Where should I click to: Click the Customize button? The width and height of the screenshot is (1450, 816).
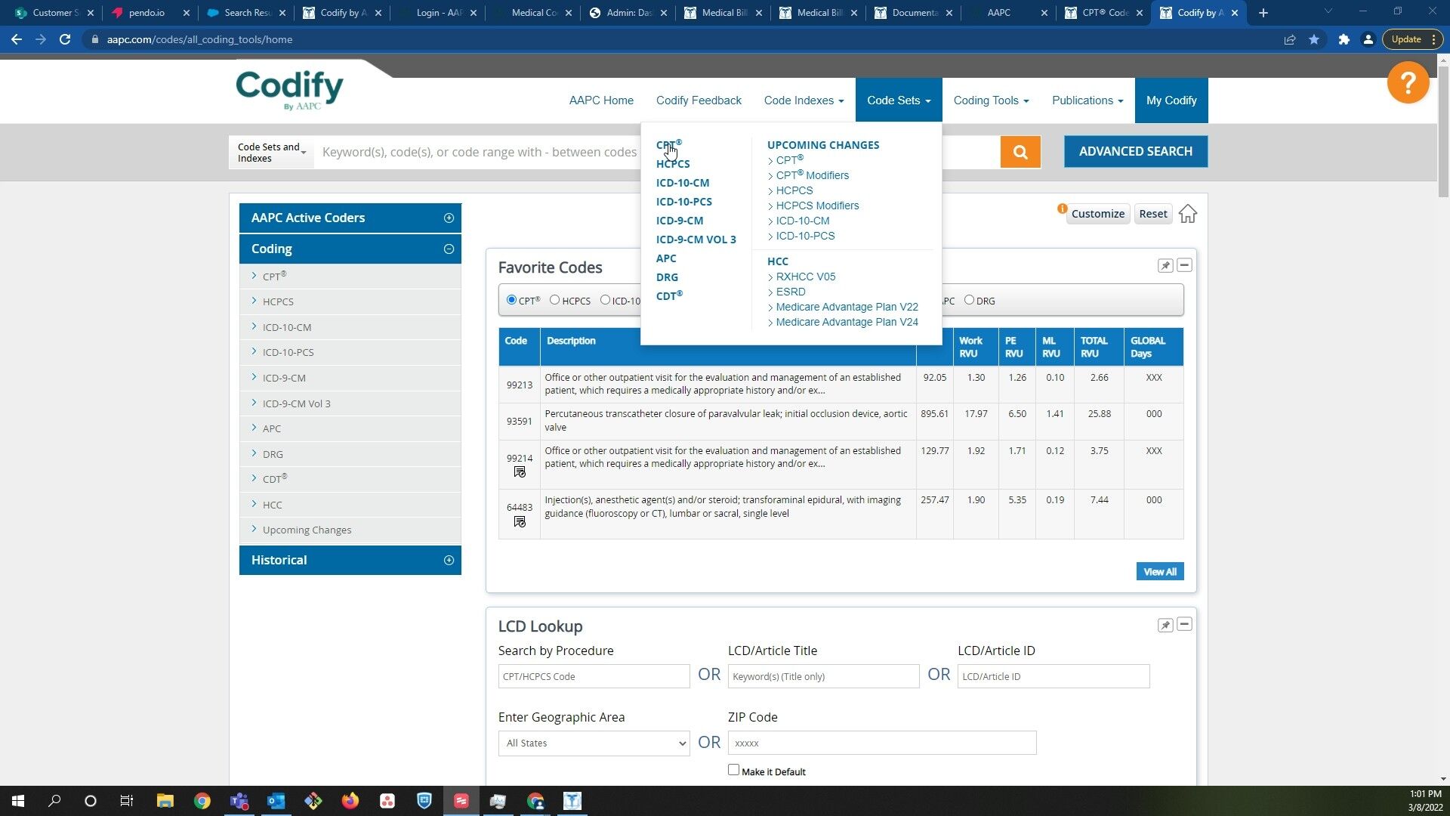[x=1098, y=214]
